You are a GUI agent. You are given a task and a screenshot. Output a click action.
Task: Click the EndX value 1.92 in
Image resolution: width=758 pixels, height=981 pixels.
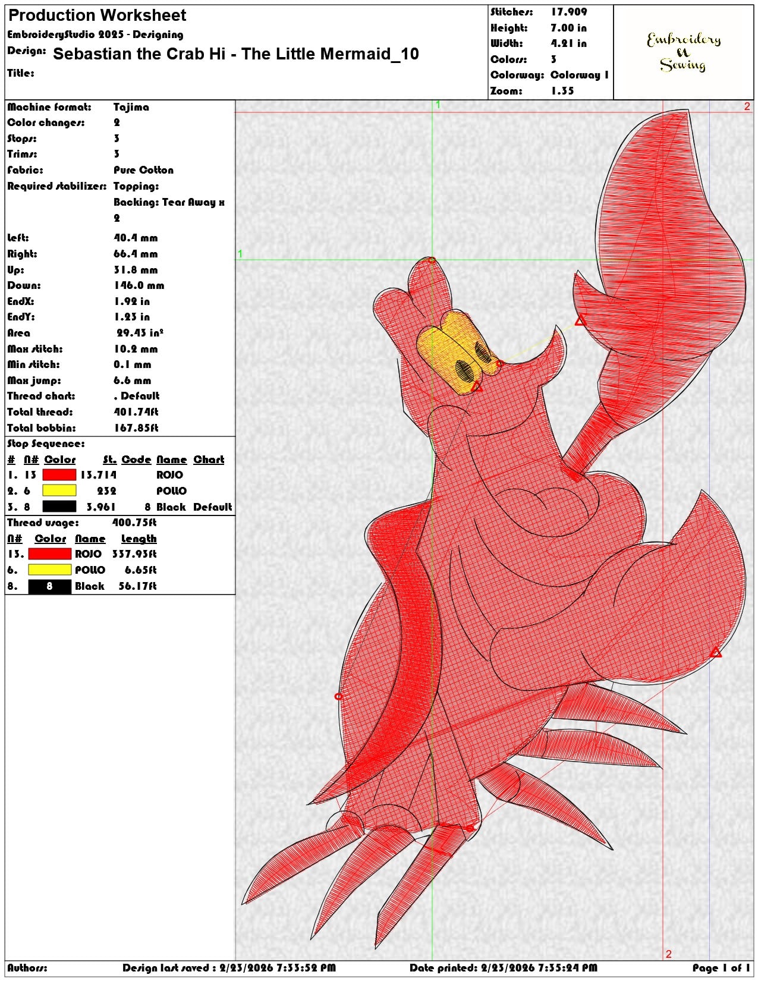point(132,301)
